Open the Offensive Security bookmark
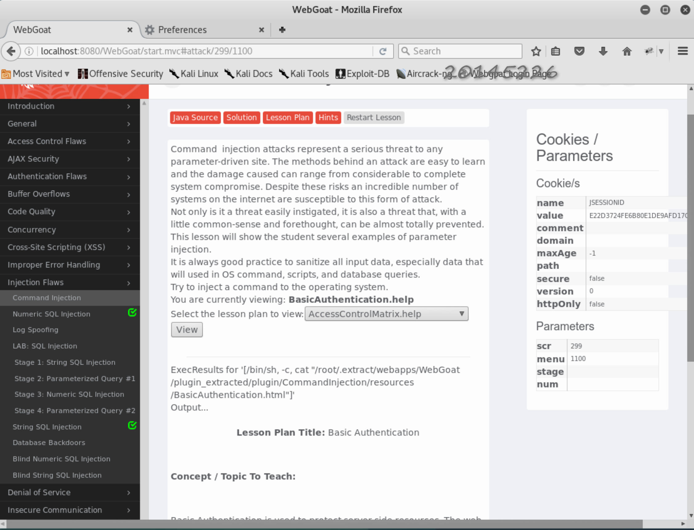The width and height of the screenshot is (694, 530). coord(121,73)
